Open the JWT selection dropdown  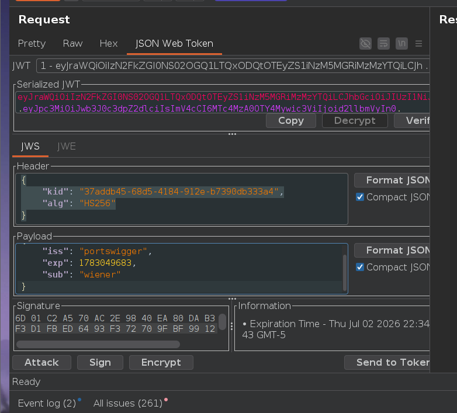[x=233, y=66]
